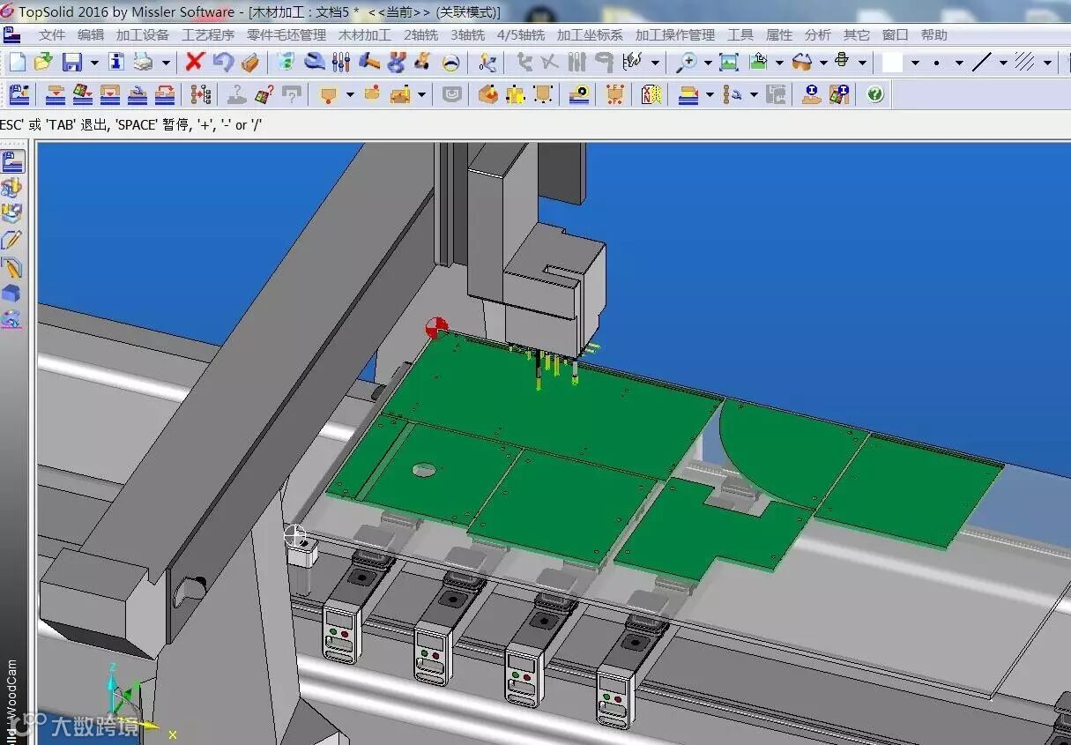The width and height of the screenshot is (1071, 745).
Task: Select the color palette icon in left sidebar
Action: point(11,319)
